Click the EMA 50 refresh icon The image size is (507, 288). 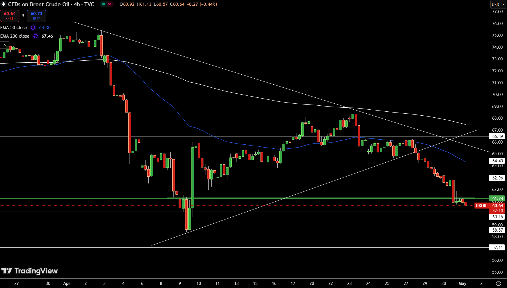click(x=33, y=28)
